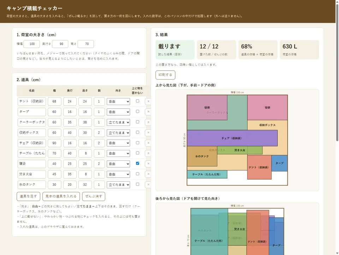Screen dimensions: 339x255
Task: Delete the テント（収納袋） row with its × icon
Action: 148,101
